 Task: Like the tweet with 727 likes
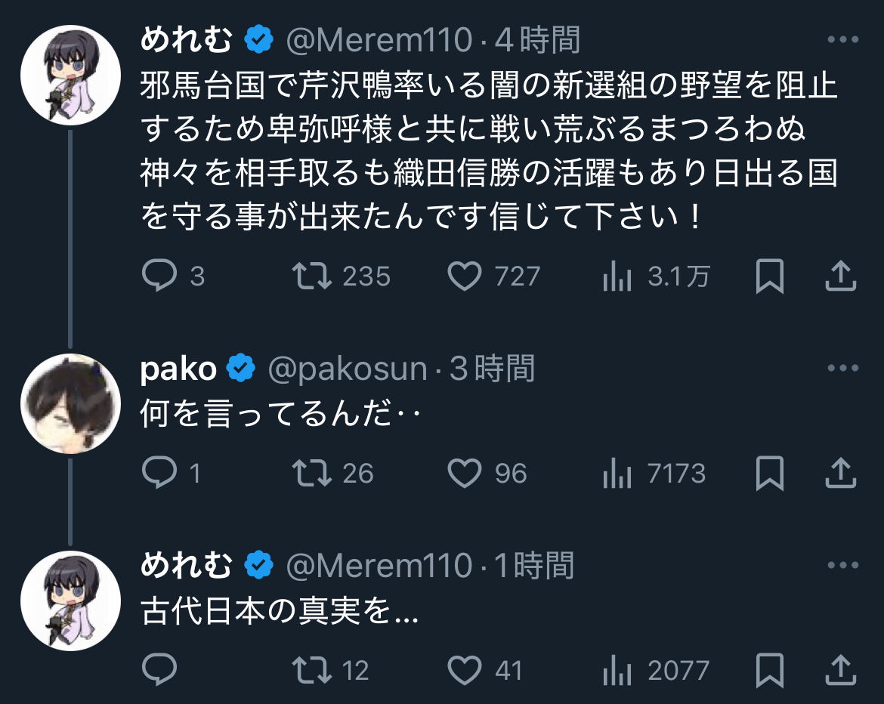point(465,276)
